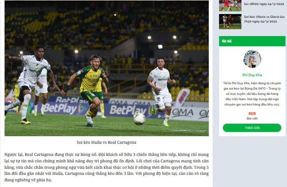Click the author's round avatar photo
287x187 pixels.
point(252,59)
